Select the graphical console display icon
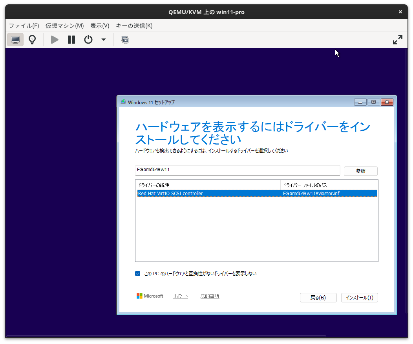The width and height of the screenshot is (413, 344). point(15,39)
